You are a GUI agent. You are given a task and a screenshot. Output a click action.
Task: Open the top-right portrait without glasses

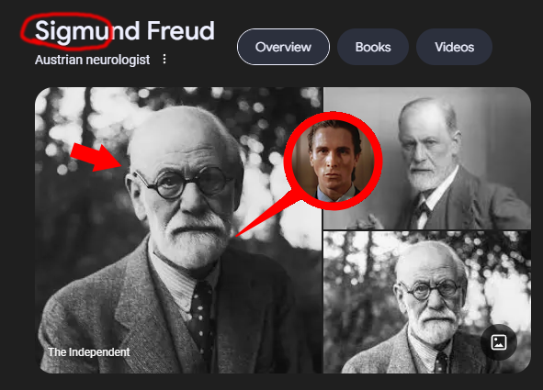[x=427, y=158]
